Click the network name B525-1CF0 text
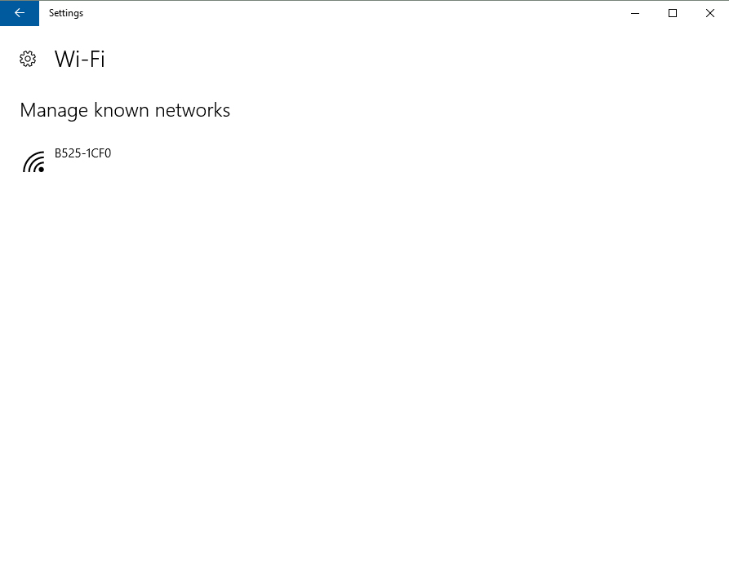 [x=82, y=153]
